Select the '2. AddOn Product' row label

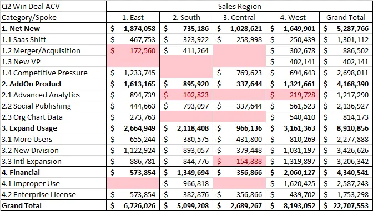tap(53, 84)
